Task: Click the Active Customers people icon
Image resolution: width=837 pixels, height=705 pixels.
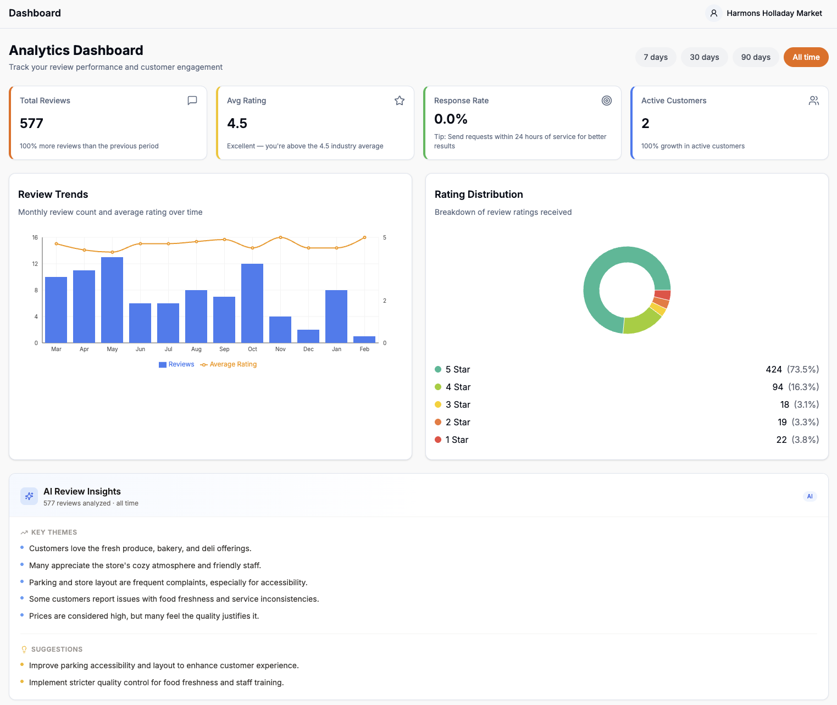Action: (x=814, y=101)
